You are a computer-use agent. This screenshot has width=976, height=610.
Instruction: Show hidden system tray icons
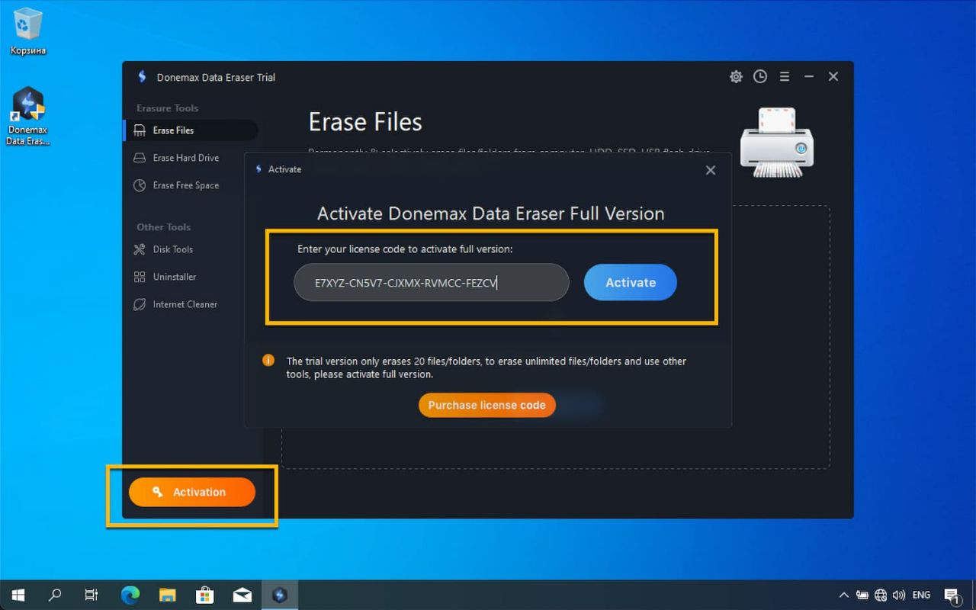click(x=843, y=595)
